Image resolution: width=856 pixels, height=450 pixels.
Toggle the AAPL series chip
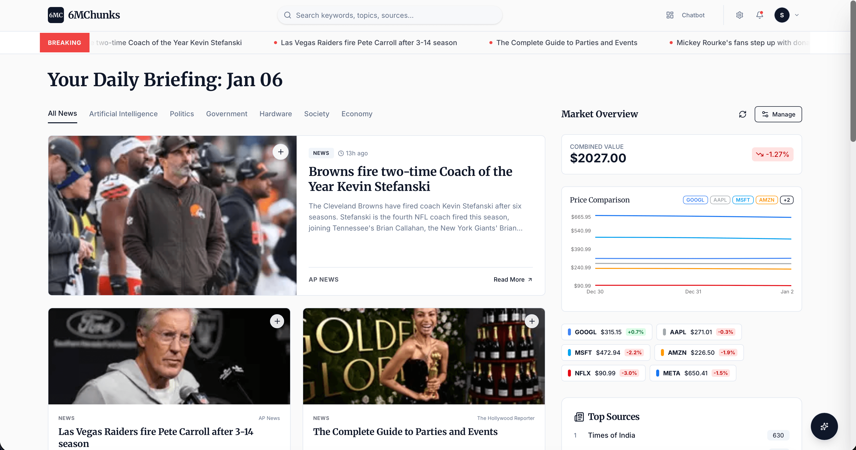coord(720,200)
